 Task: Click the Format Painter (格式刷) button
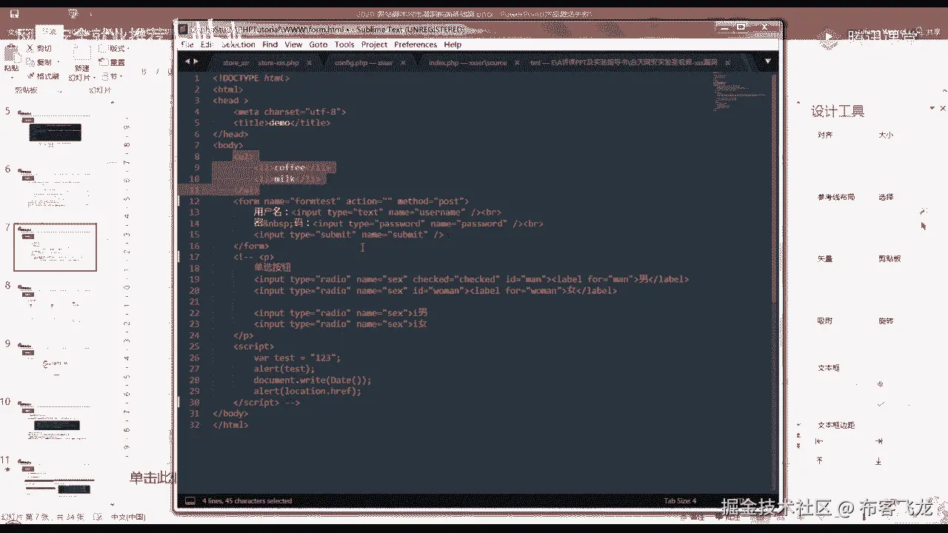click(42, 76)
